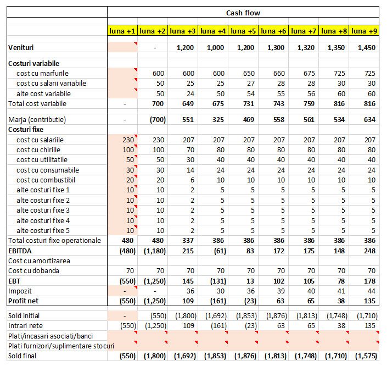Select the Cash flow title cell

[243, 12]
